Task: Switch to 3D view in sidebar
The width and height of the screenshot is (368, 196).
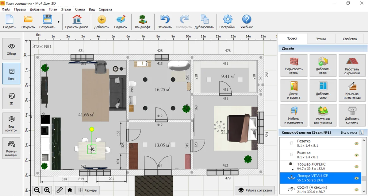Action: click(11, 98)
